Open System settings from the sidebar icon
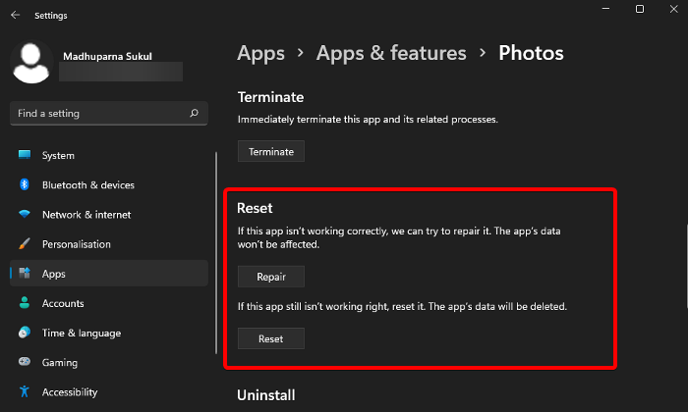The width and height of the screenshot is (688, 412). coord(24,155)
